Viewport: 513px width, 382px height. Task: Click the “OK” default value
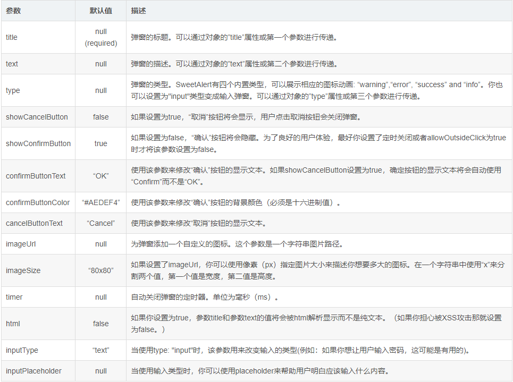tap(101, 176)
